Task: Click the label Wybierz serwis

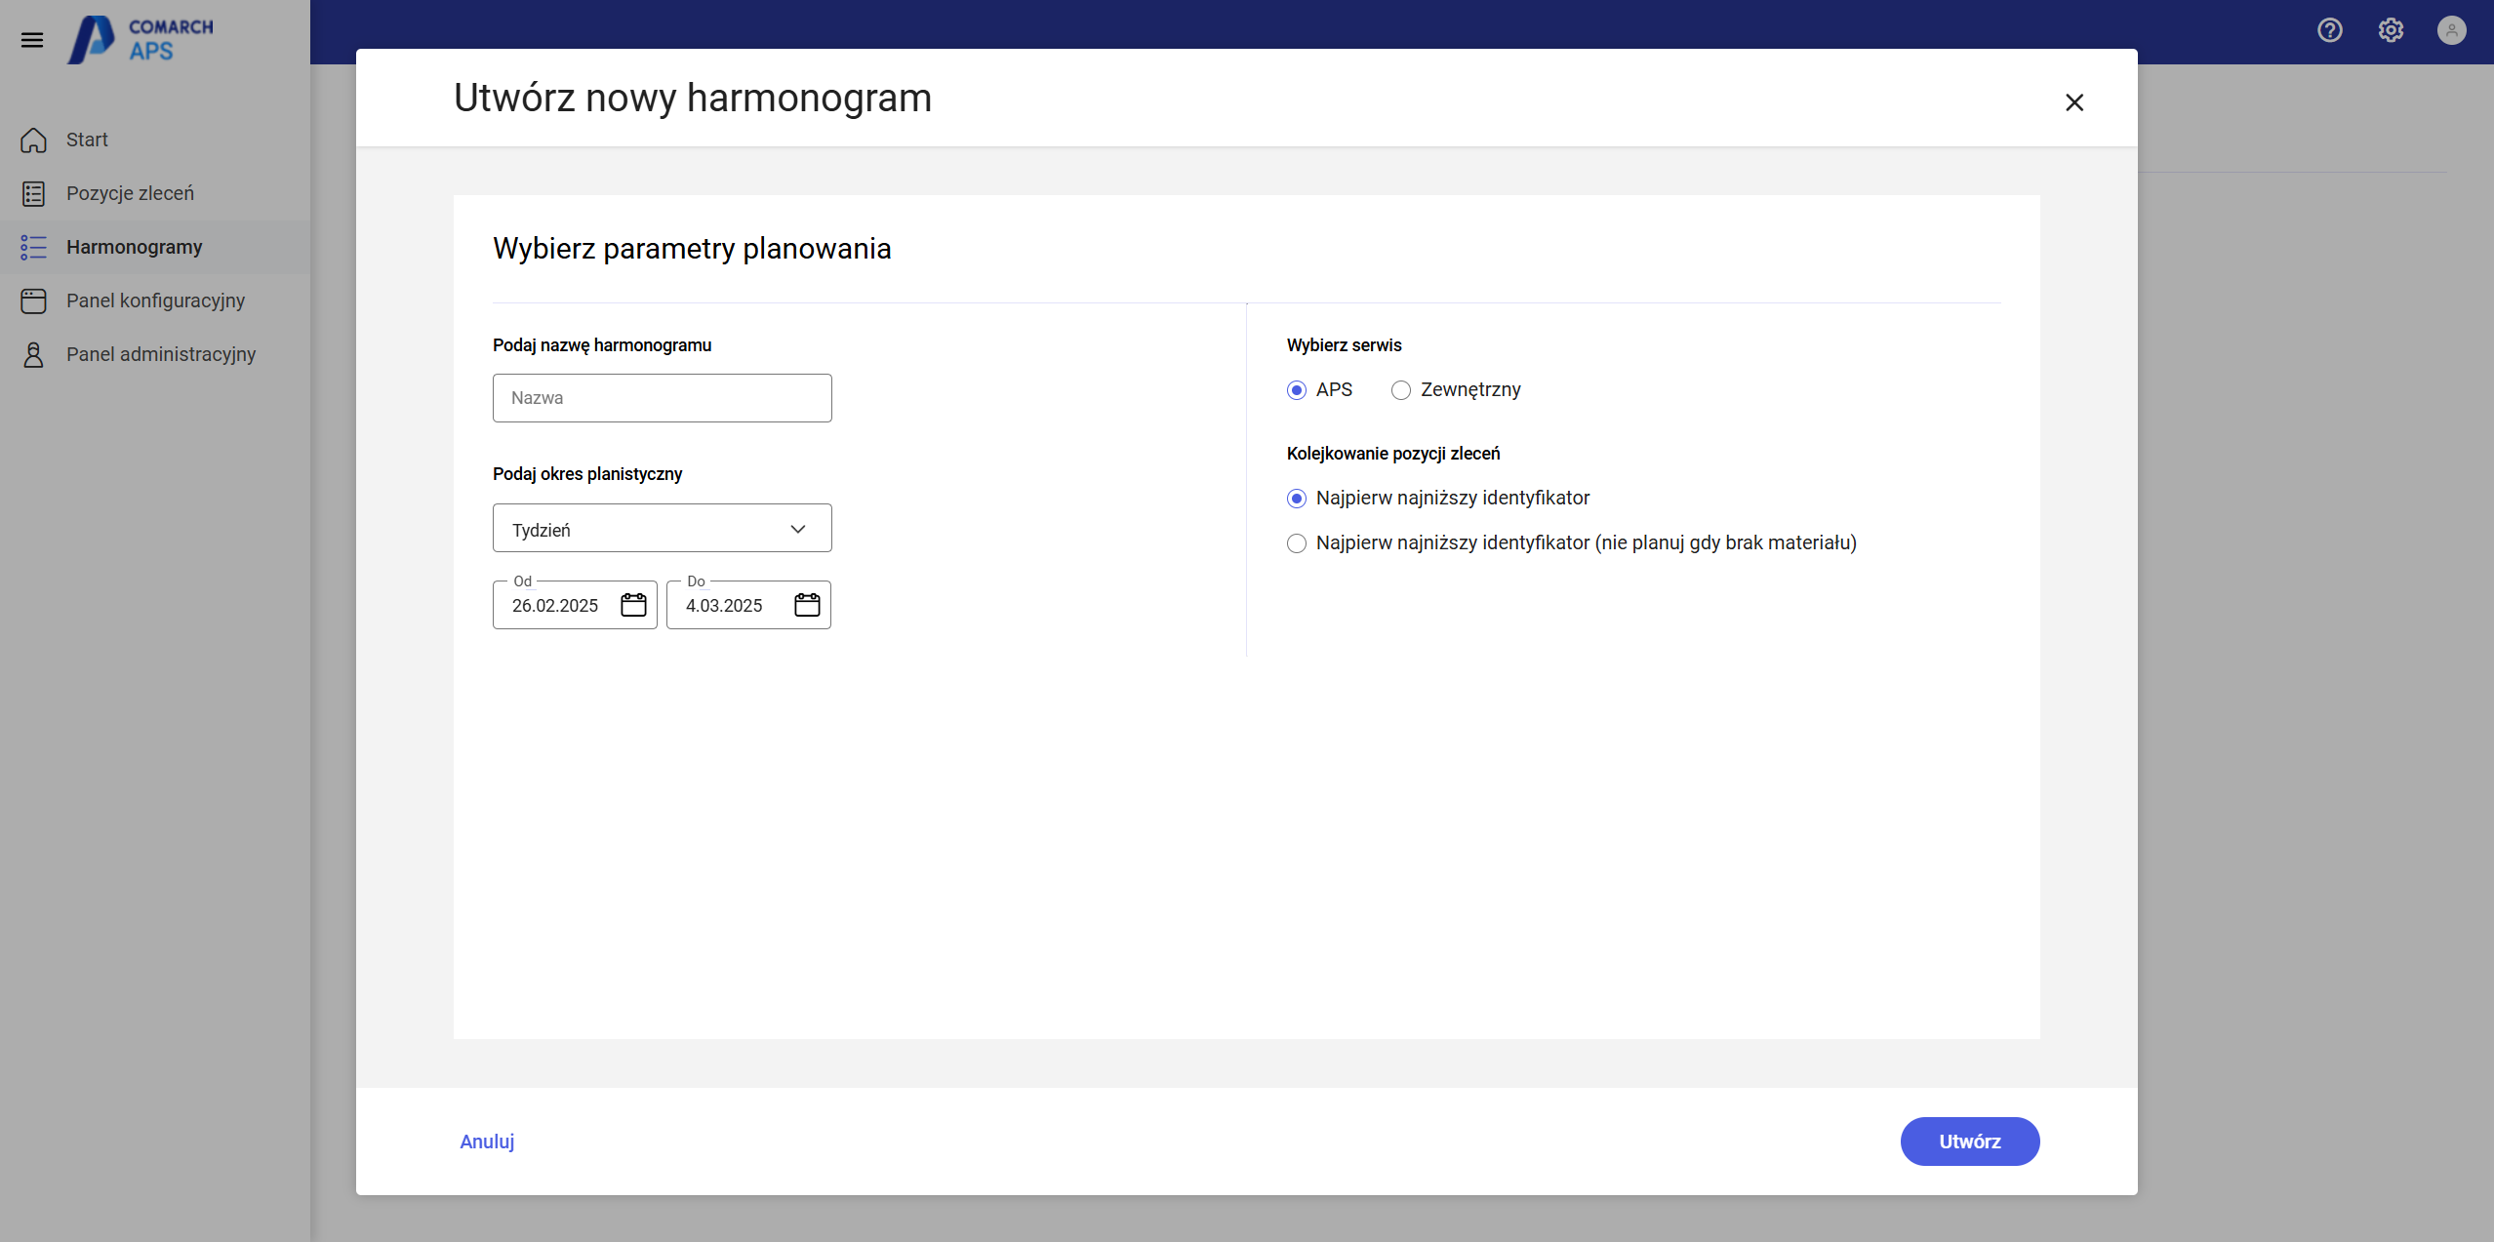Action: (x=1344, y=345)
